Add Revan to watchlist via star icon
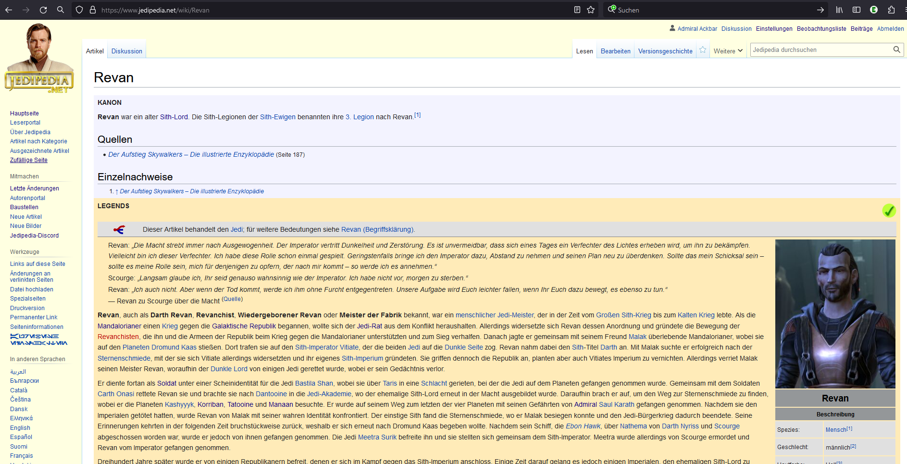Image resolution: width=907 pixels, height=464 pixels. (x=703, y=50)
